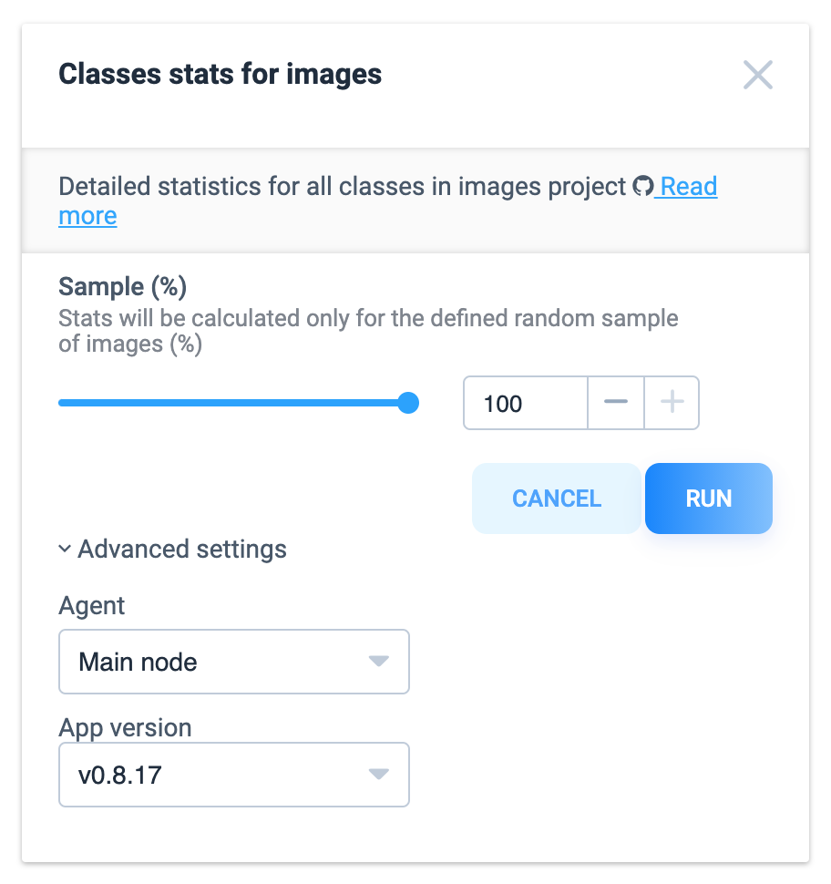Click the Sample (%) heading

(122, 287)
